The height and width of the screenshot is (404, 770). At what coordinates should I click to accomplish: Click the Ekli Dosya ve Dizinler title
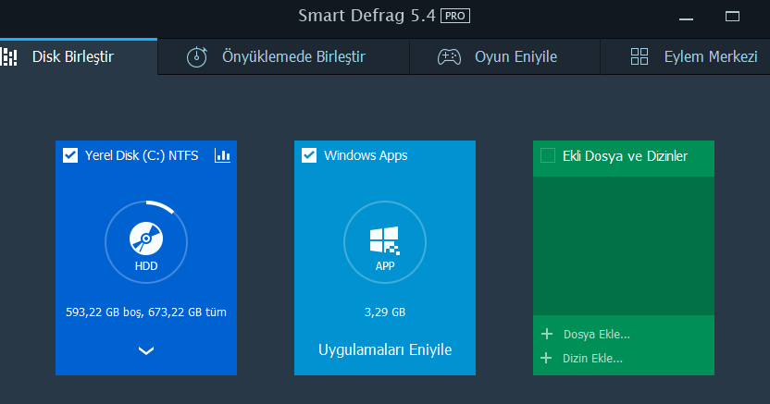pos(625,156)
